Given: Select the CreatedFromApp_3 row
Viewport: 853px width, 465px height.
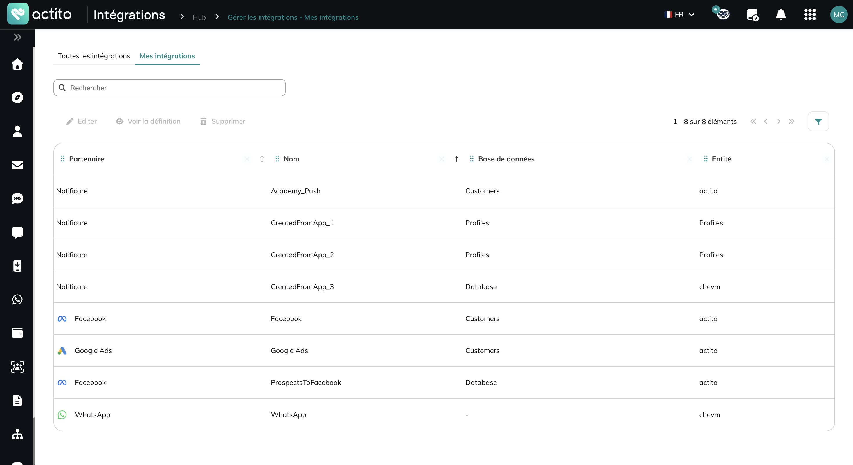Looking at the screenshot, I should click(x=444, y=287).
